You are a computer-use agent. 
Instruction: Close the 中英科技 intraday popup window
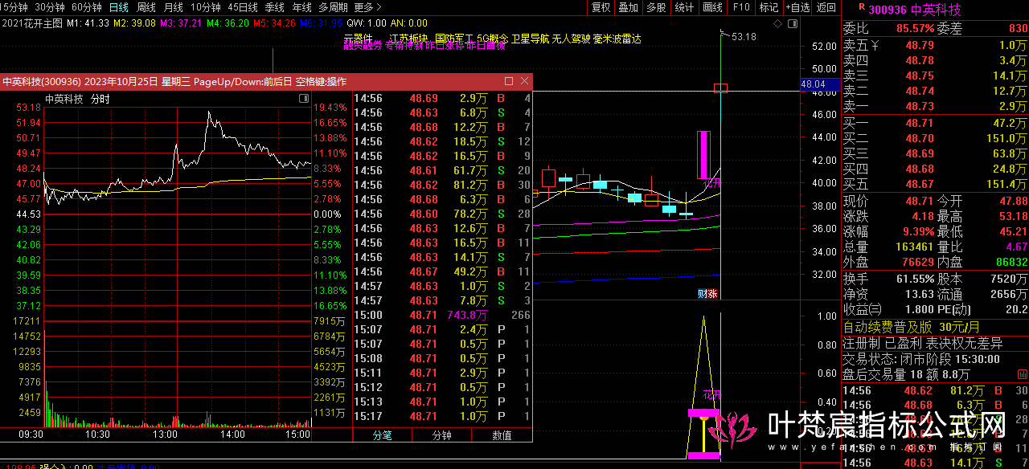click(x=524, y=81)
